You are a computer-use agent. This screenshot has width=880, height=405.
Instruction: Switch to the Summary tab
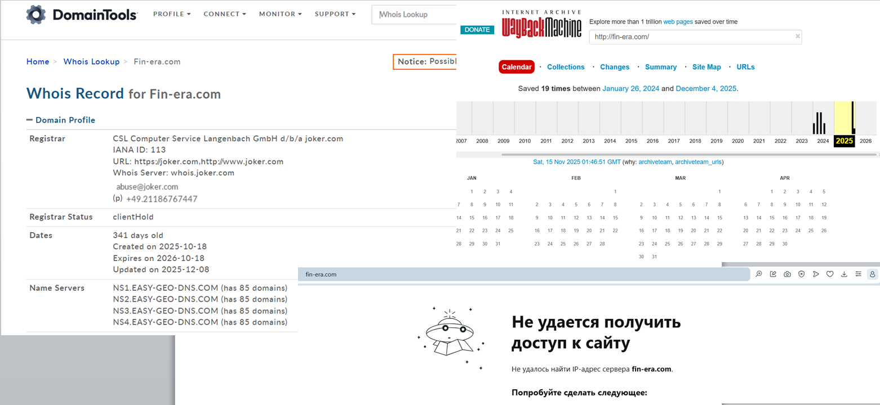[661, 67]
